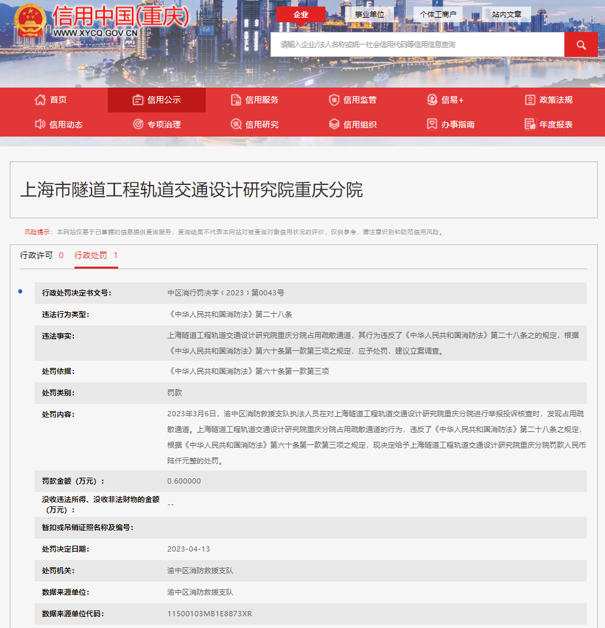Click the 信易+ icon
Image resolution: width=605 pixels, height=628 pixels.
coord(432,100)
